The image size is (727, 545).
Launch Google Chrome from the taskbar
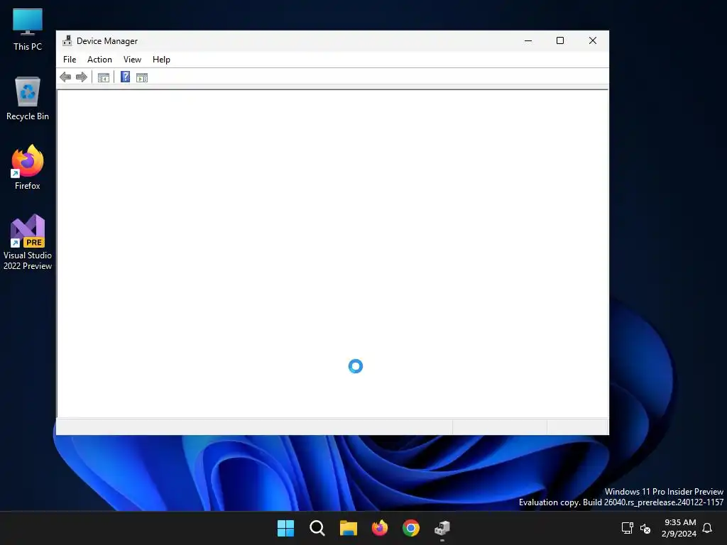(411, 528)
